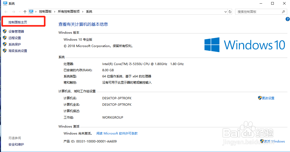The height and width of the screenshot is (152, 290).
Task: Open the 阅读 Microsoft 软件许可条款 link
Action: pos(117,133)
